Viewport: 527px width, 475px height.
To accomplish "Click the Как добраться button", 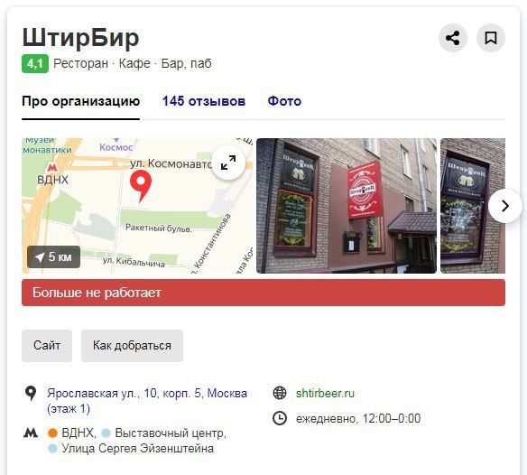I will coord(132,346).
